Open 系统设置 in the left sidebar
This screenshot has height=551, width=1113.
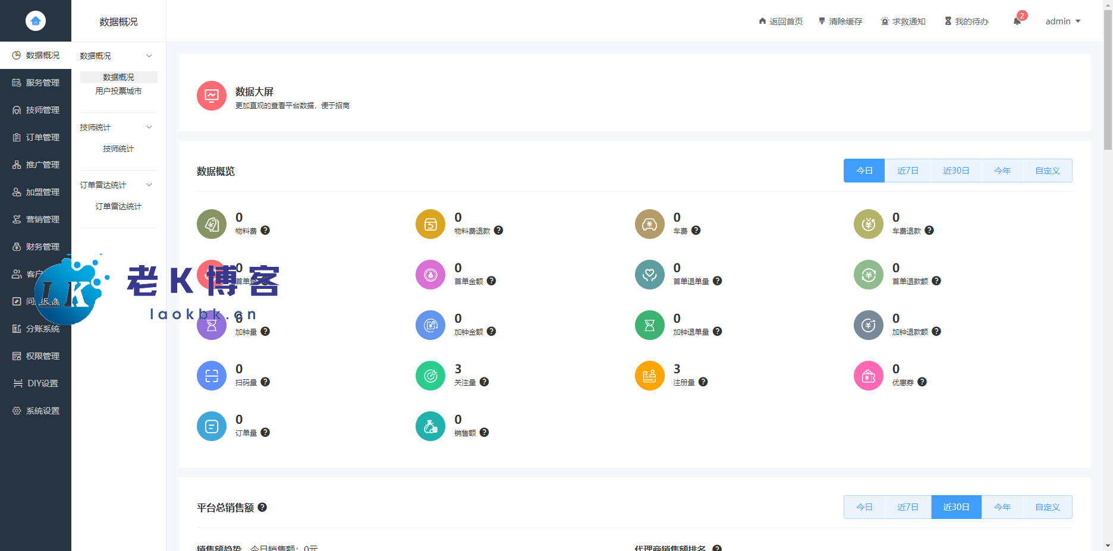click(x=36, y=411)
